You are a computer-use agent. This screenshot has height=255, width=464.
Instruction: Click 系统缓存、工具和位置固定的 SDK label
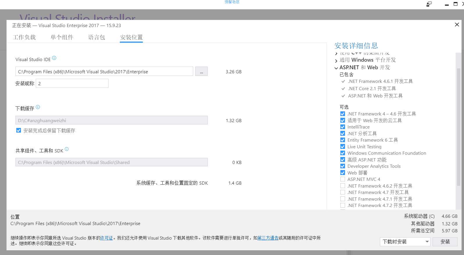tap(172, 183)
